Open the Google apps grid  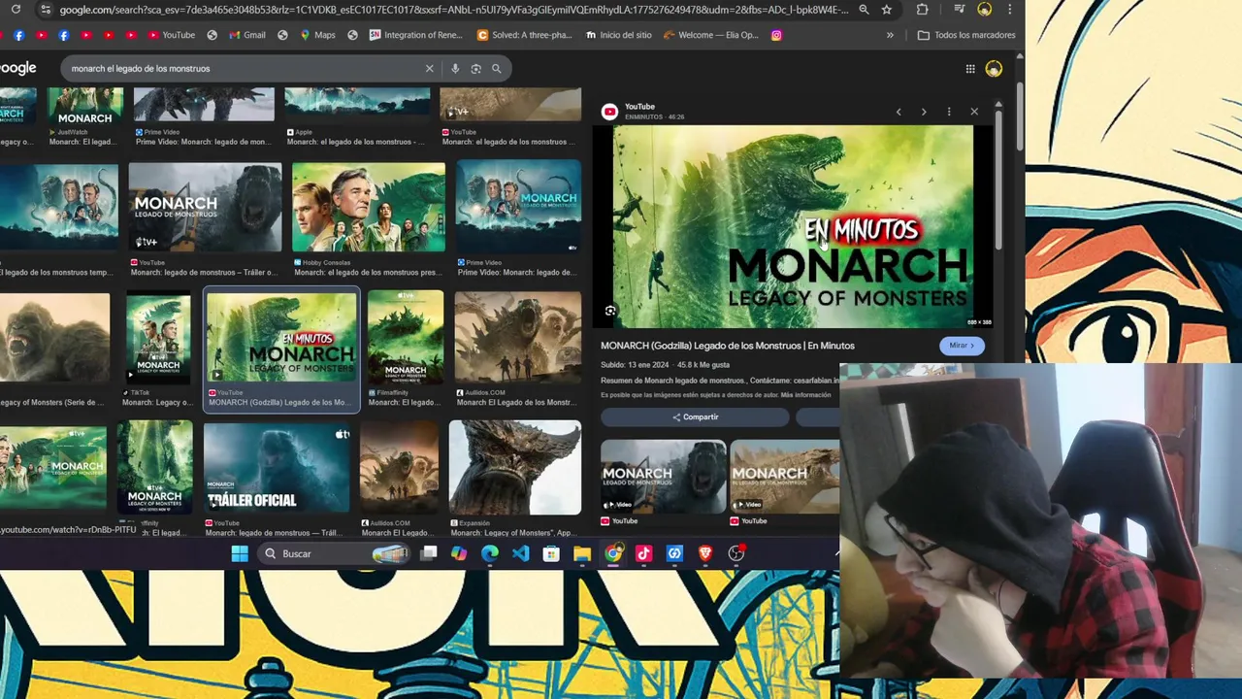point(969,69)
